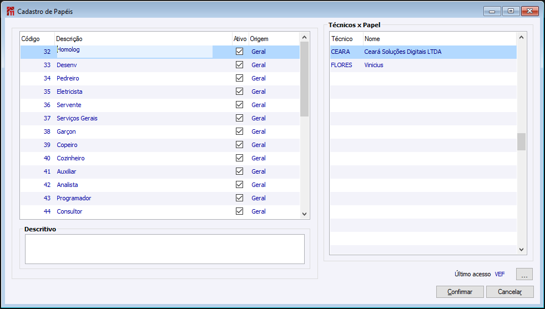Toggle Ativo checkbox for Cozinheiro
This screenshot has width=545, height=309.
(240, 158)
